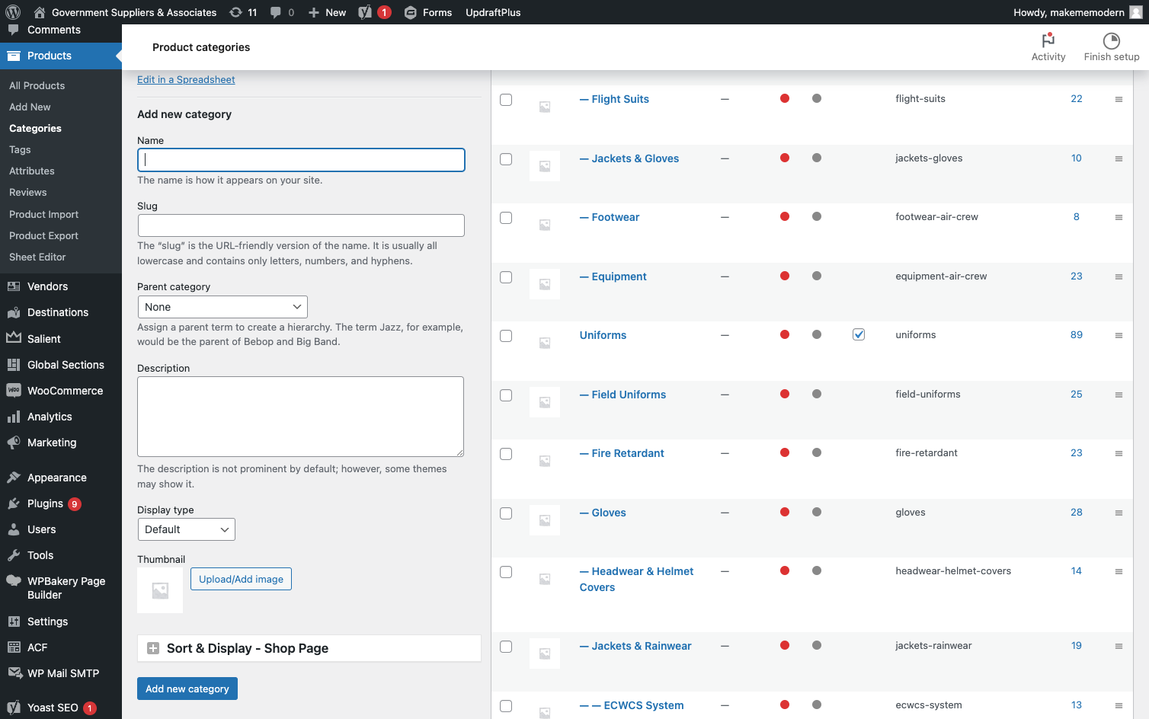Open the Parent category dropdown
This screenshot has width=1149, height=719.
coord(222,307)
